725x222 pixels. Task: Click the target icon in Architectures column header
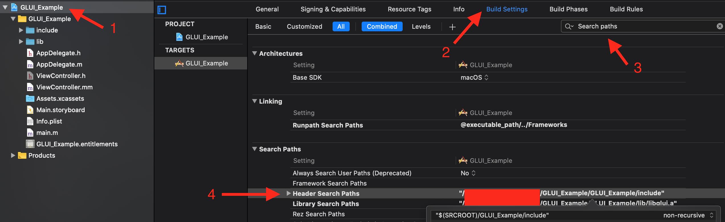463,65
